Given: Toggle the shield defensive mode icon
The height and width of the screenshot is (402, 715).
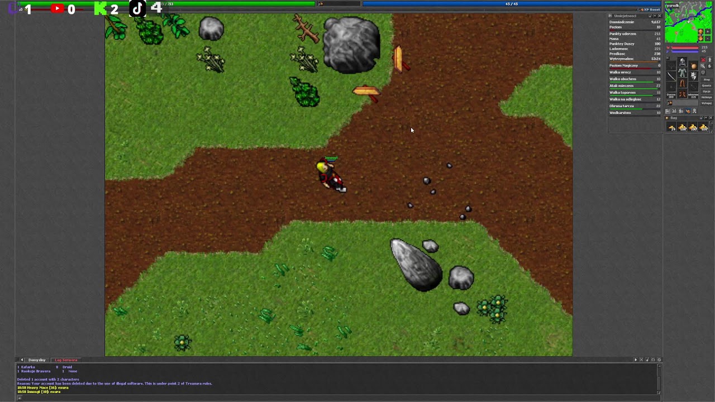Looking at the screenshot, I should (703, 72).
